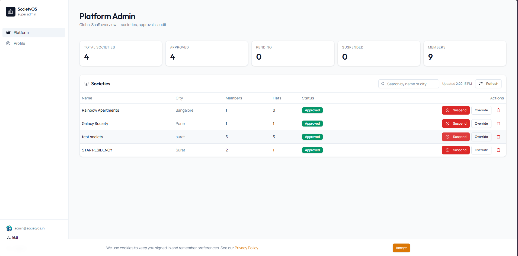Click the shield icon beside Societies heading
Image resolution: width=518 pixels, height=256 pixels.
[x=87, y=84]
